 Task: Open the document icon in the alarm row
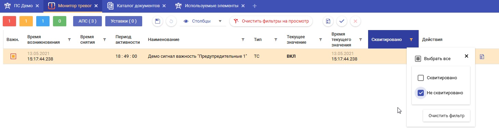(x=482, y=56)
